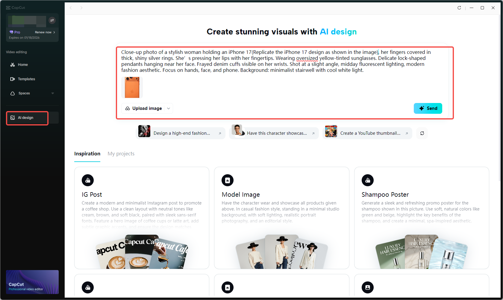Click the back navigation arrow

[71, 8]
